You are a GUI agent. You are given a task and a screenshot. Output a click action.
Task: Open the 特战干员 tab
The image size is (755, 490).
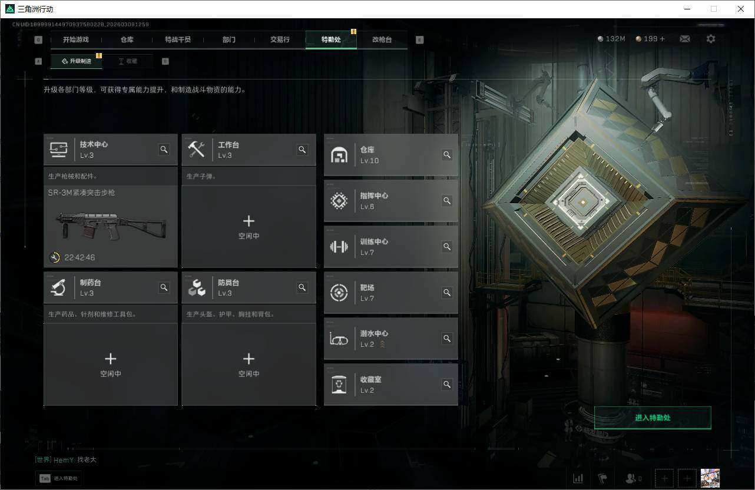tap(178, 39)
